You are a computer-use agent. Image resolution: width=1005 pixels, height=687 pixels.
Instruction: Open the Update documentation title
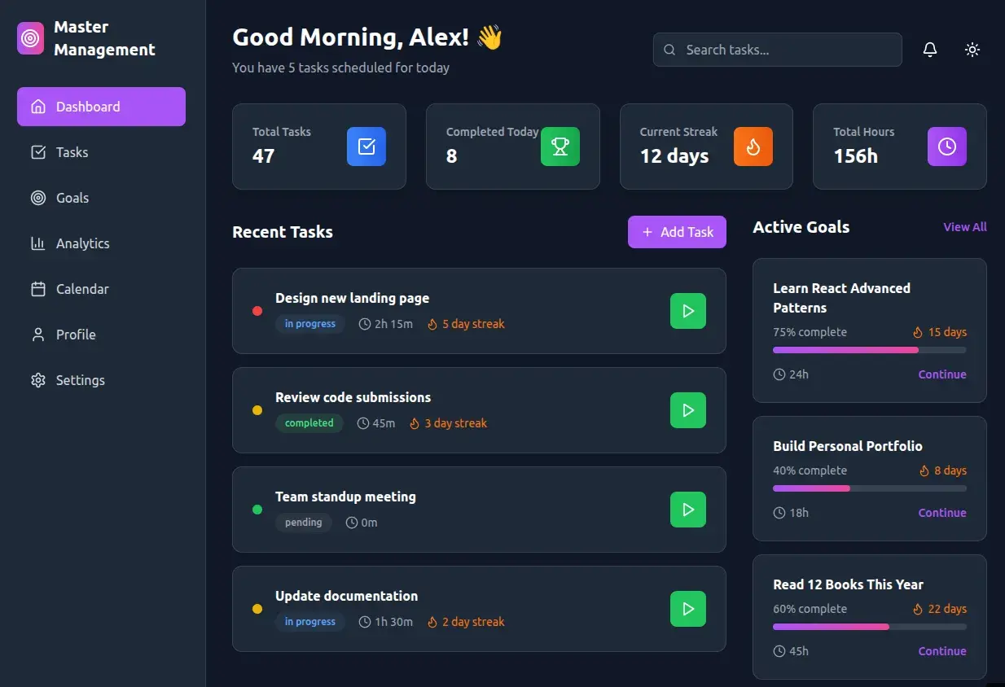click(347, 596)
